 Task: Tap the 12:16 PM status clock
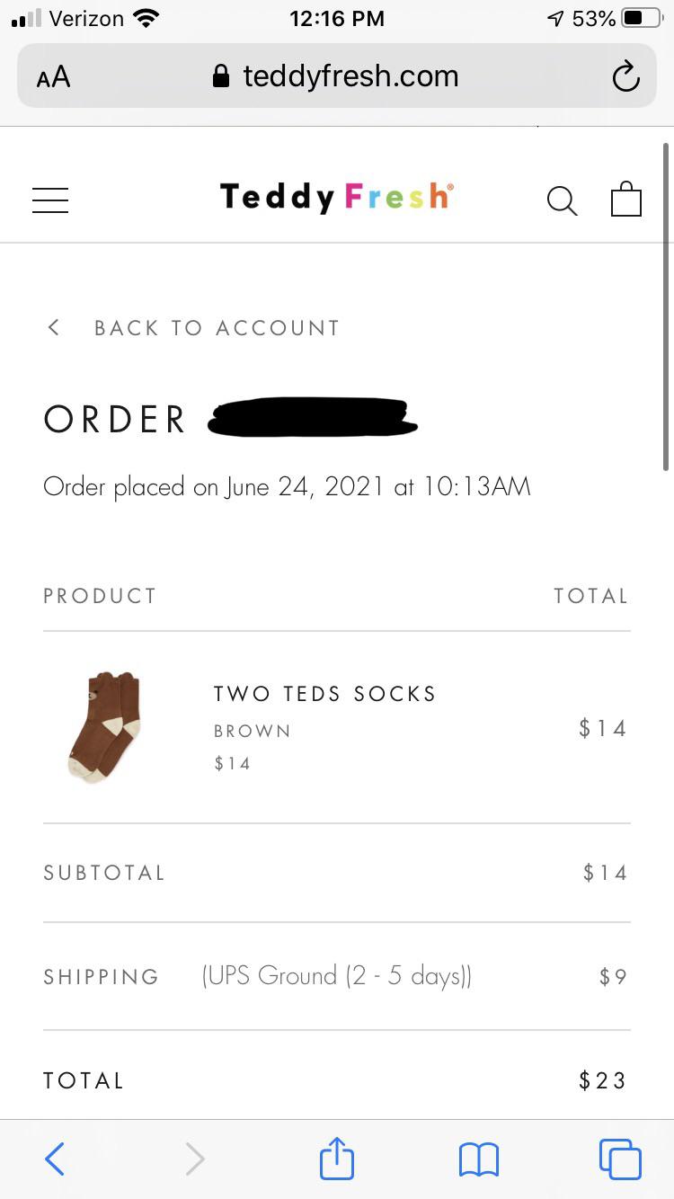pos(337,18)
